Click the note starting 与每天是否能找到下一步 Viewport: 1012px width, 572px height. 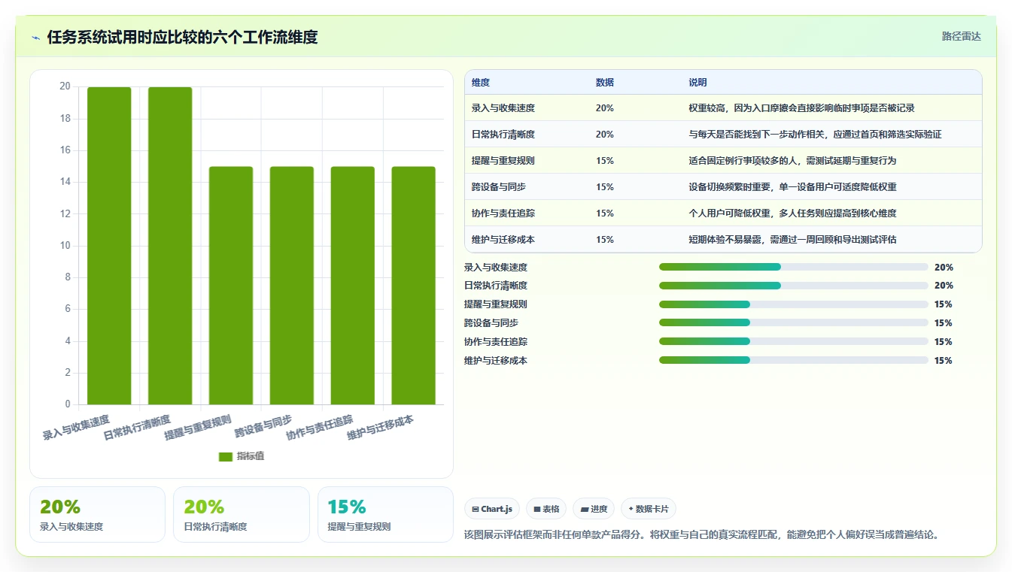point(815,135)
